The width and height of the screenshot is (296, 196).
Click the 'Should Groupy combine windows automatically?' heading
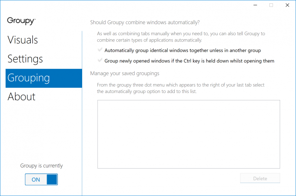point(145,22)
